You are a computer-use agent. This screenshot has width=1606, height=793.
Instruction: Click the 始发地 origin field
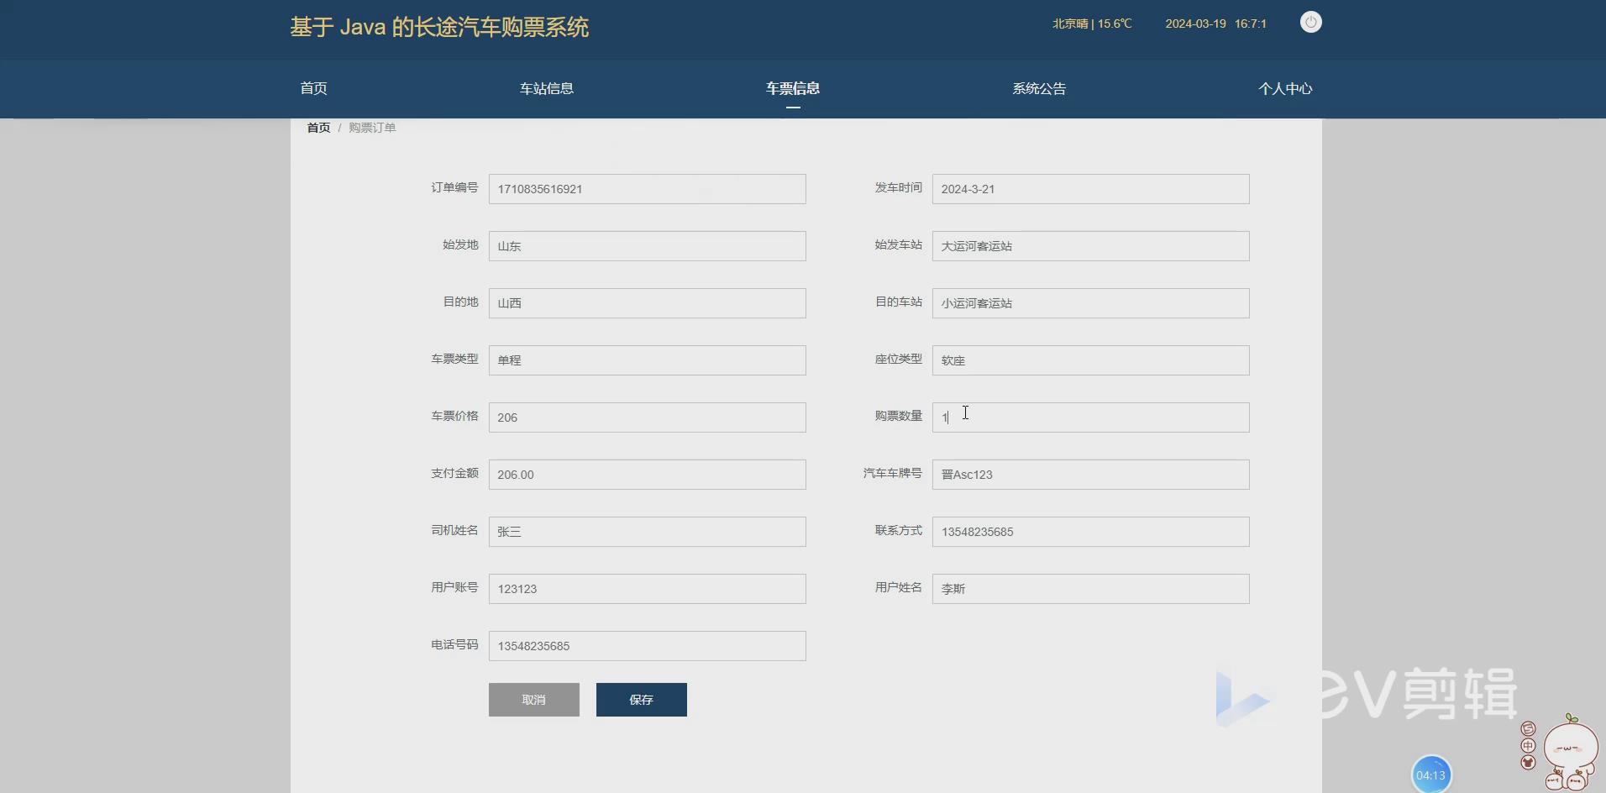646,246
